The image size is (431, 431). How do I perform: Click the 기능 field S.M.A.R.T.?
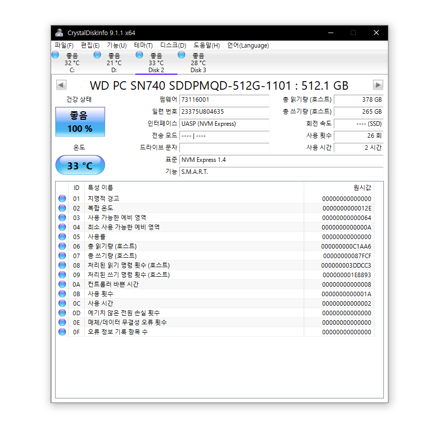(x=282, y=172)
